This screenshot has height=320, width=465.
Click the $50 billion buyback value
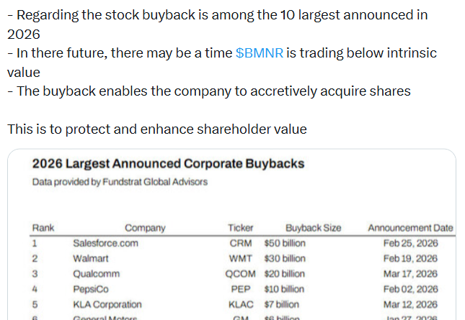(x=285, y=243)
